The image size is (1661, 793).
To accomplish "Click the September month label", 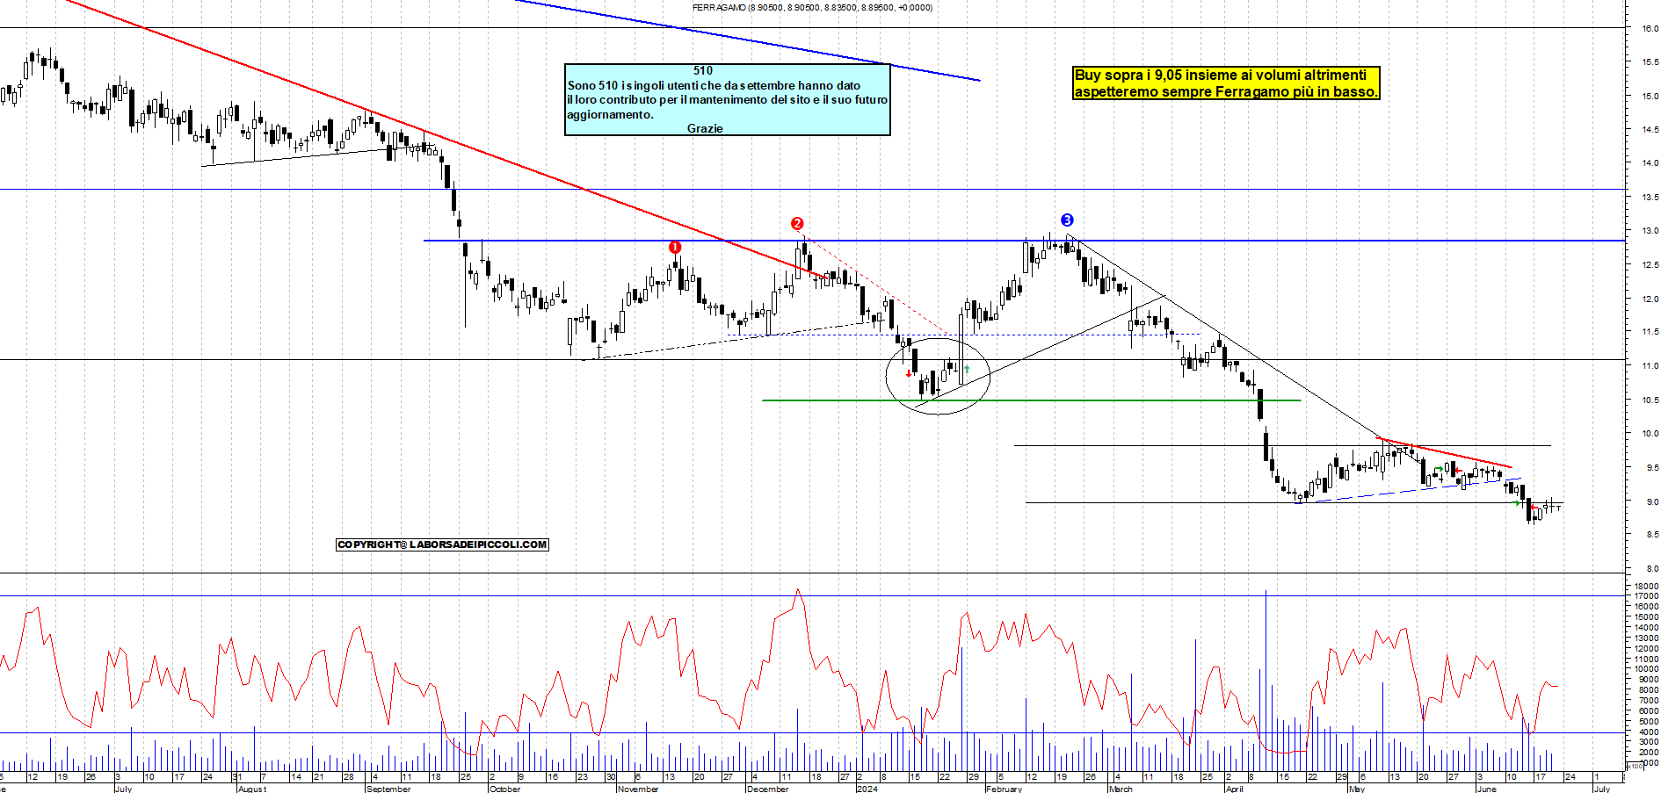I will (x=388, y=789).
